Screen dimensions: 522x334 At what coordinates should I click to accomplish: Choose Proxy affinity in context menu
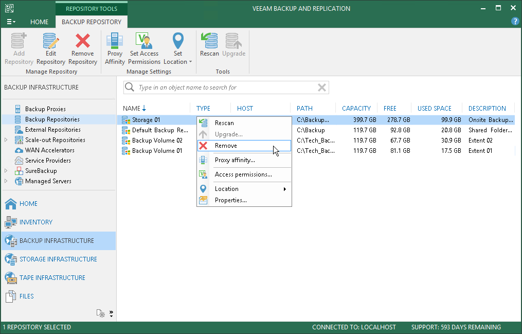pos(244,160)
